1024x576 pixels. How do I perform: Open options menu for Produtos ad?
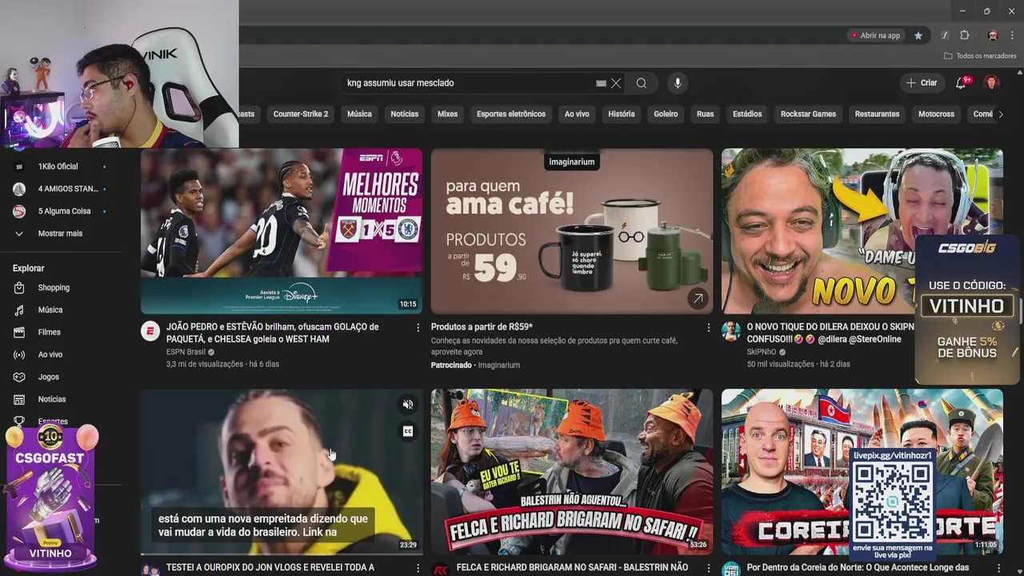(x=708, y=327)
